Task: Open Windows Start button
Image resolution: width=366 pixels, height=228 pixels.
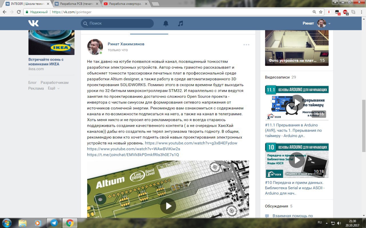Action: pos(7,223)
